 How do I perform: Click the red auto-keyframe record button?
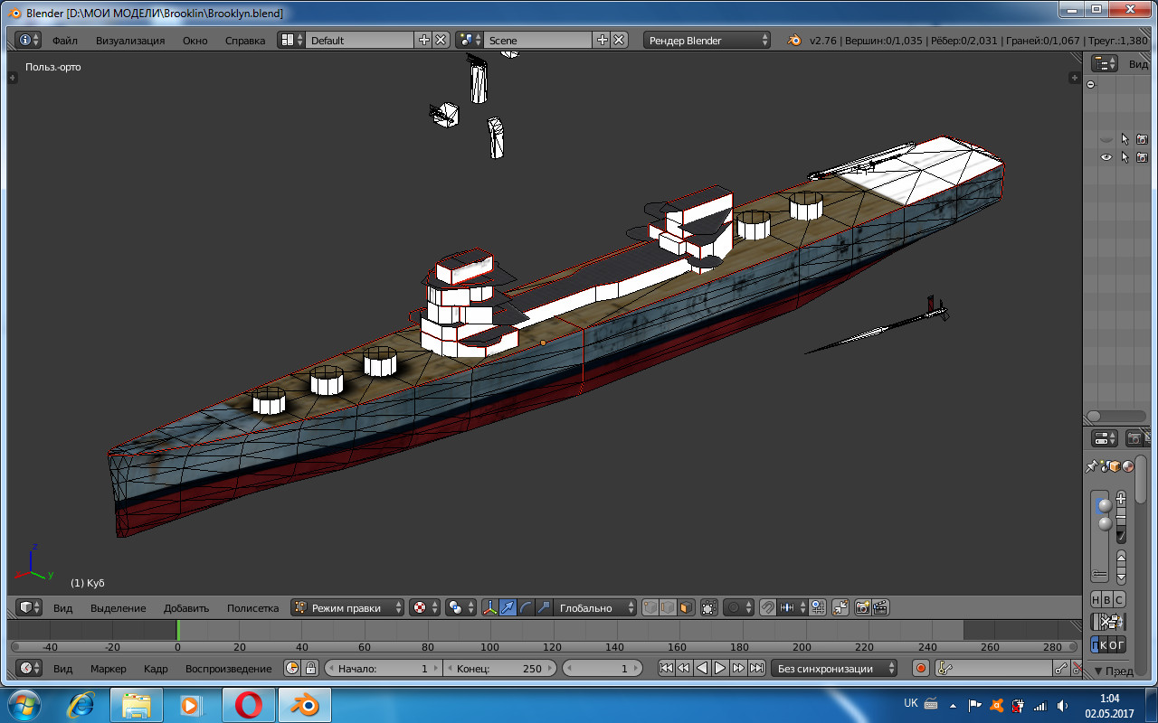(921, 669)
